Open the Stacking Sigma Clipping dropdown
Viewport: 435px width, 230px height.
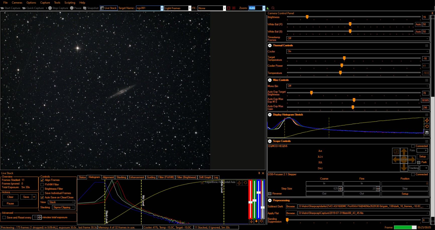(x=64, y=207)
